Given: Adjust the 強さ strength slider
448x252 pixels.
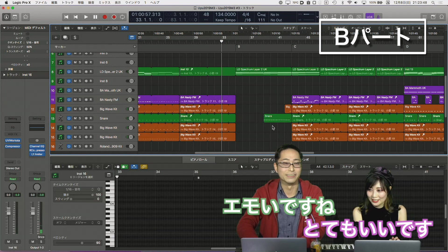Looking at the screenshot, I should 82,195.
